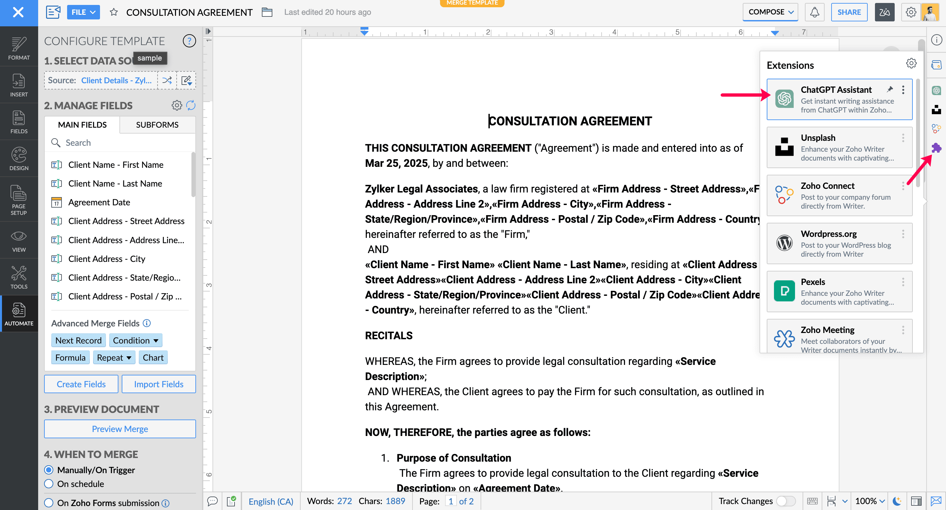Open the Page Setup panel
The height and width of the screenshot is (510, 946).
click(x=19, y=199)
